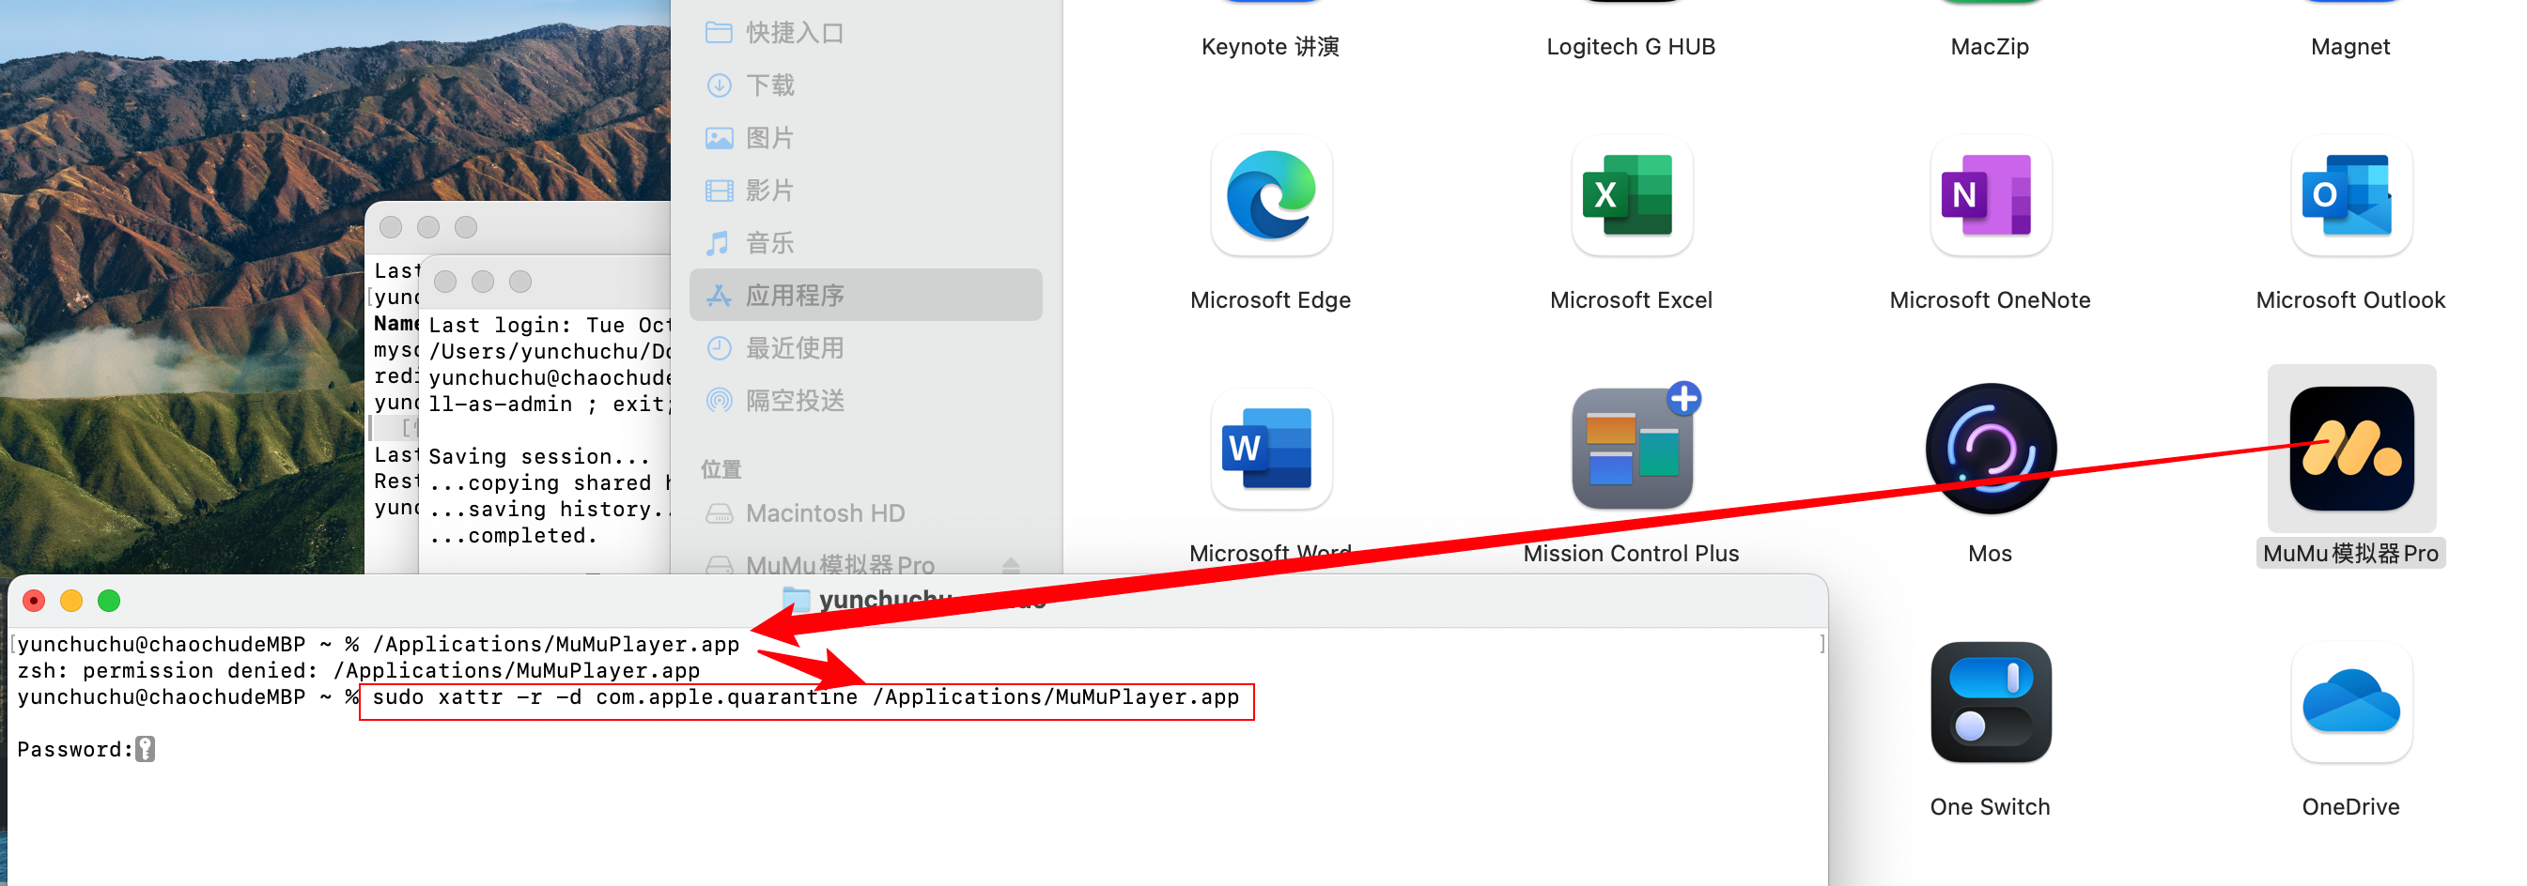Open 隔空投送 in Finder sidebar
Image resolution: width=2527 pixels, height=886 pixels.
[865, 400]
